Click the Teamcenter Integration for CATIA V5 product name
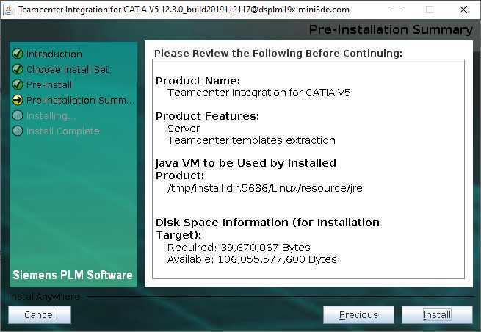The image size is (481, 332). pos(259,93)
